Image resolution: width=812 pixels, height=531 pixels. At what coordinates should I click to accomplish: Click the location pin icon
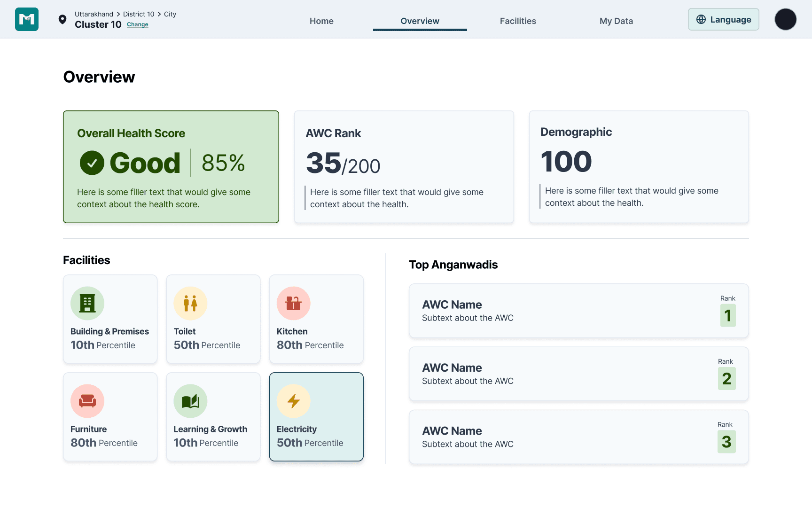tap(62, 19)
